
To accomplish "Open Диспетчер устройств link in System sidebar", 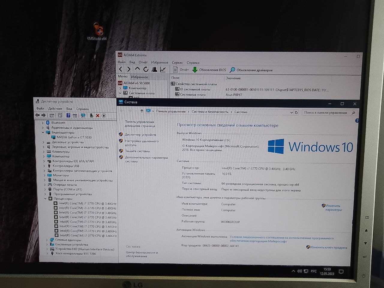I will coord(140,135).
